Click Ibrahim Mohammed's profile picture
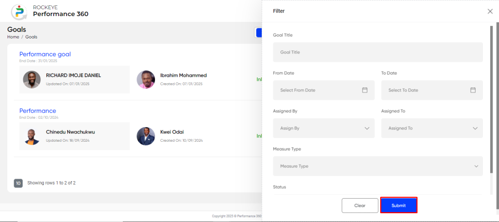 [146, 79]
